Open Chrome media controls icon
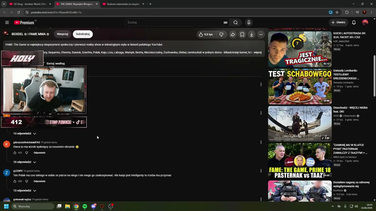This screenshot has height=211, width=376. (357, 12)
